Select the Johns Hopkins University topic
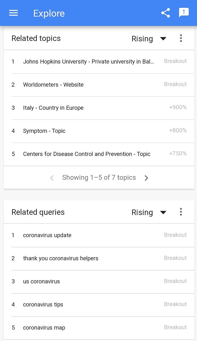This screenshot has height=341, width=197. coord(88,62)
